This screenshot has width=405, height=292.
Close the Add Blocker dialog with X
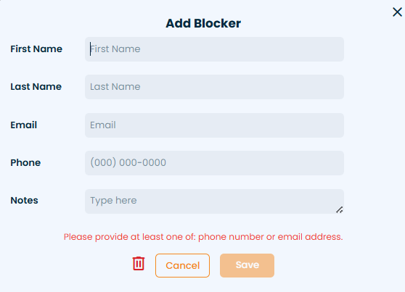point(397,12)
